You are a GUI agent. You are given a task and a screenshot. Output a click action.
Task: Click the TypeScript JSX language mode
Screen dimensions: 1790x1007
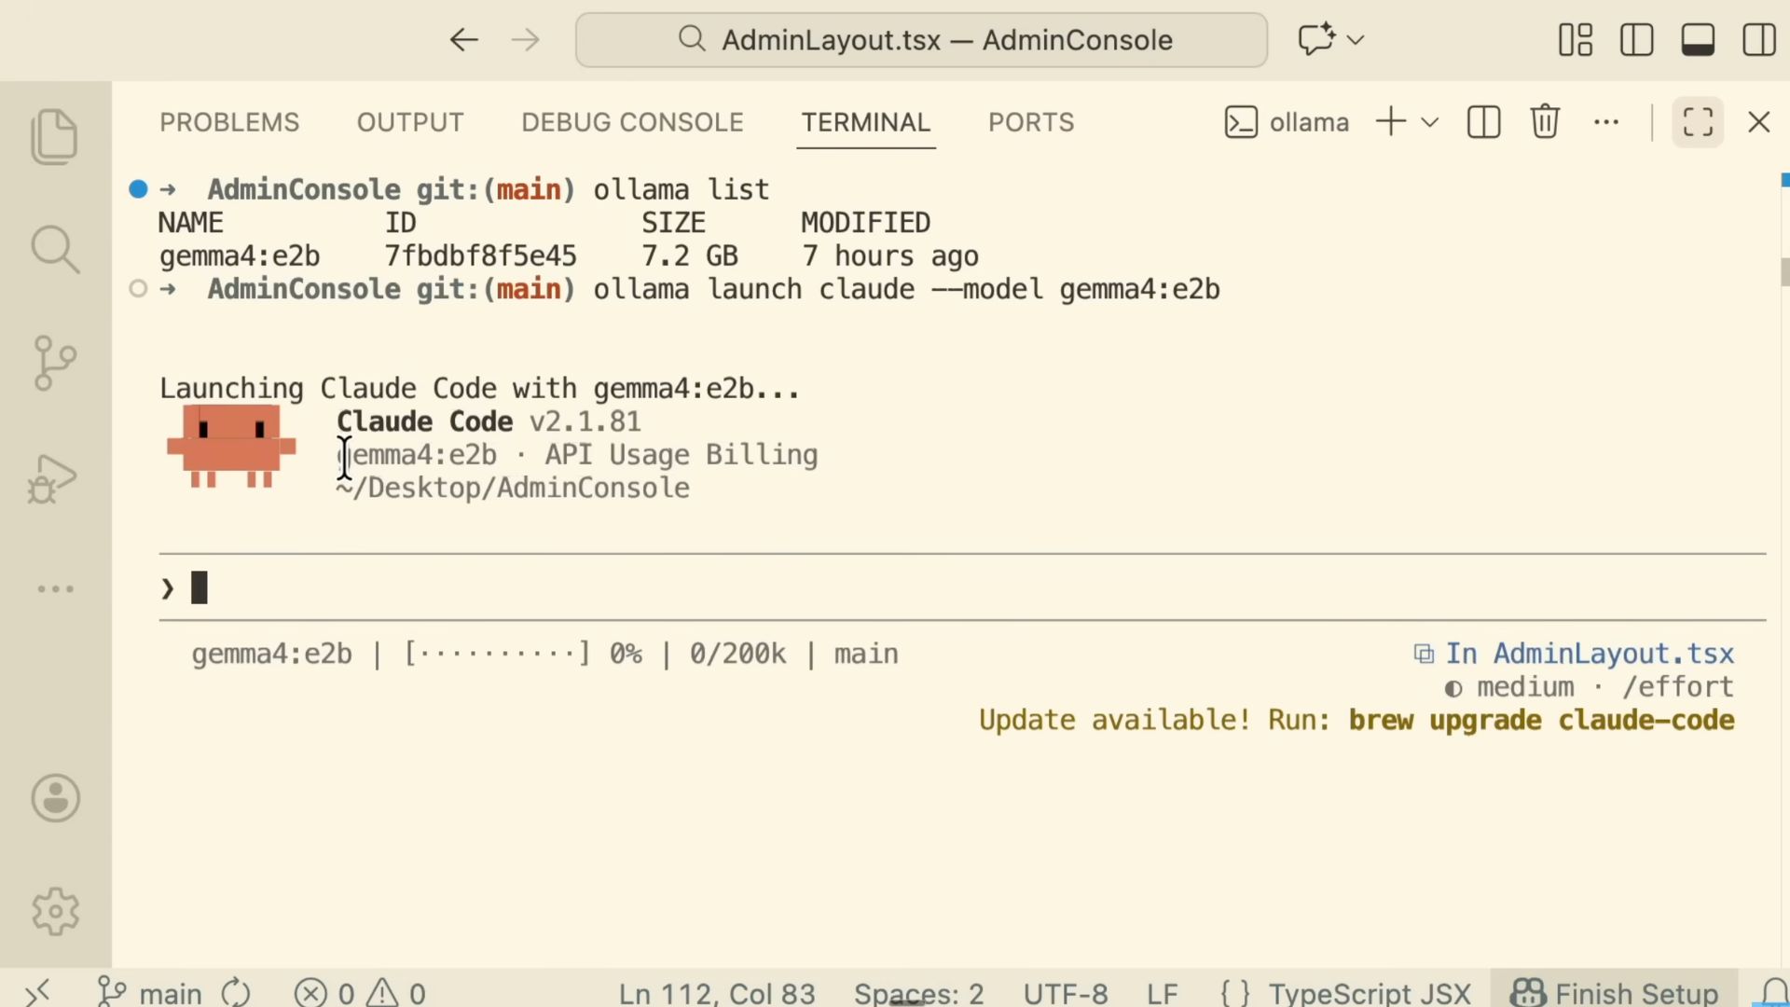pos(1369,993)
